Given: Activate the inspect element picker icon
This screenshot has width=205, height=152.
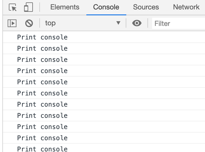Looking at the screenshot, I should pos(13,7).
